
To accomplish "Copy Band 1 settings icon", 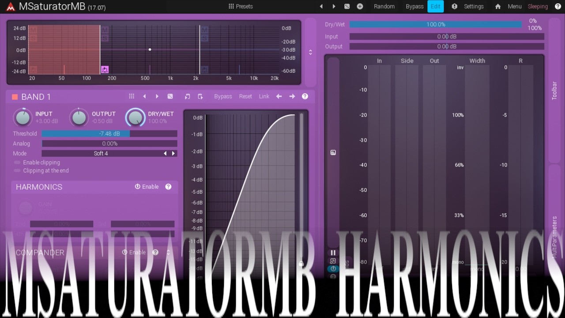I will tap(188, 96).
